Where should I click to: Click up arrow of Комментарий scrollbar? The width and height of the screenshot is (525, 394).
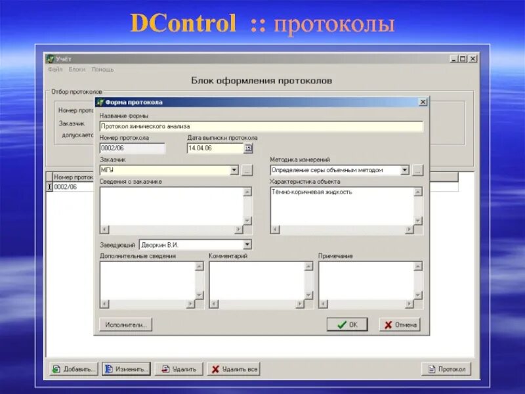tap(308, 267)
